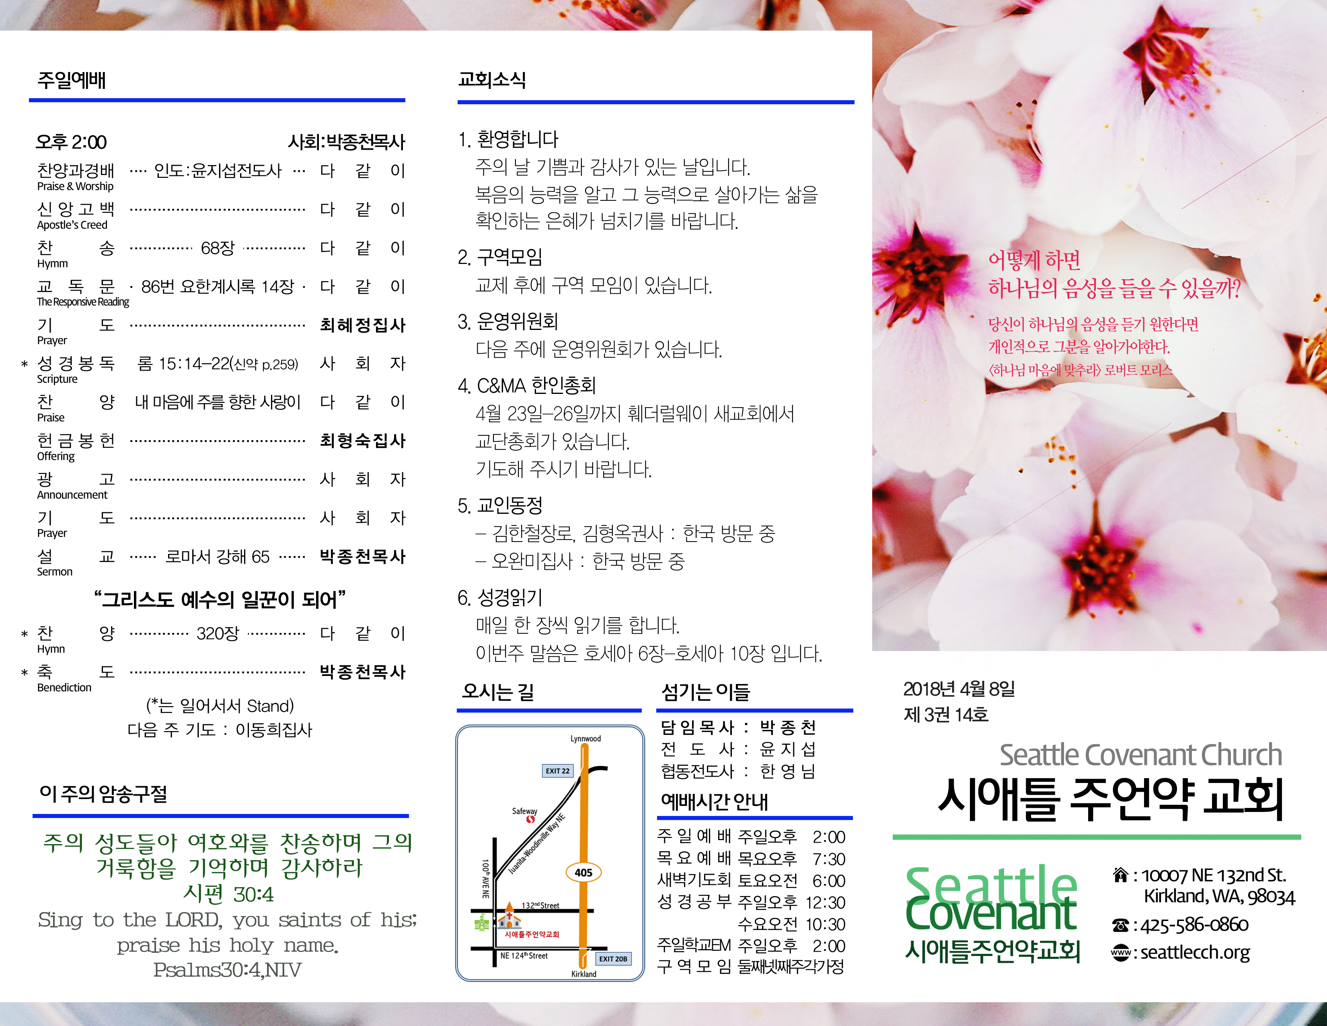Image resolution: width=1327 pixels, height=1026 pixels.
Task: Click the line 협동전도사 : 한영님
Action: coord(738,771)
